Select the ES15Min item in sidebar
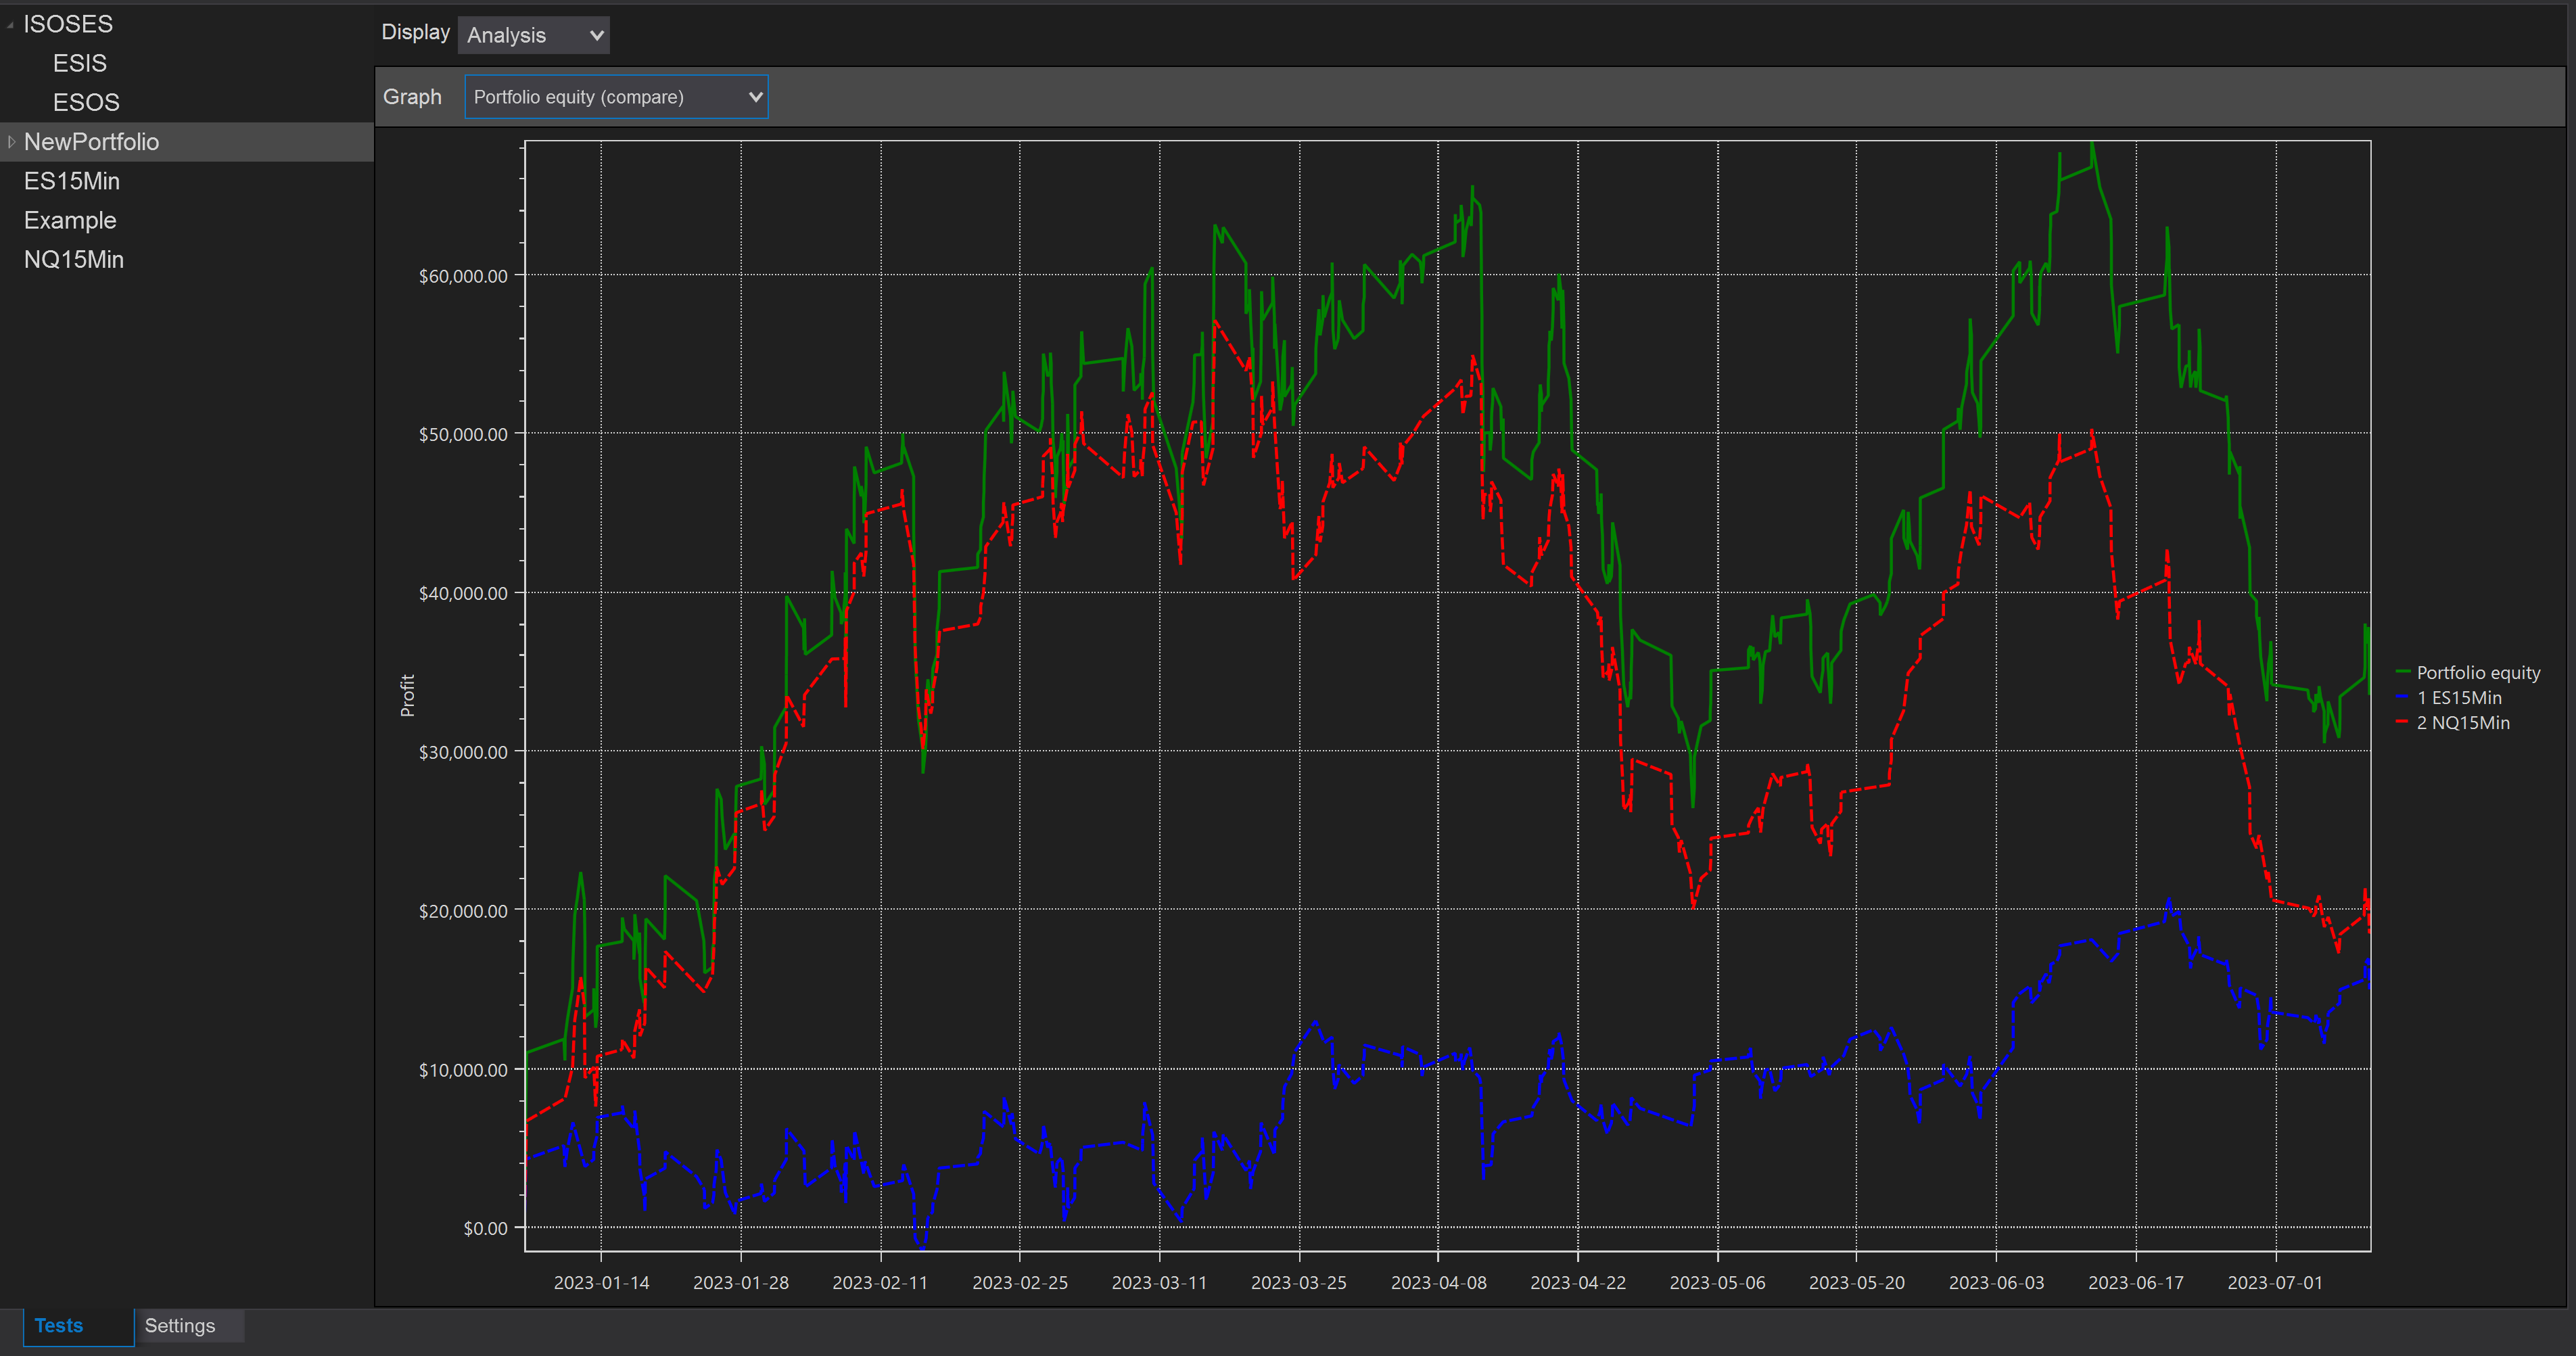Image resolution: width=2576 pixels, height=1356 pixels. click(x=72, y=181)
